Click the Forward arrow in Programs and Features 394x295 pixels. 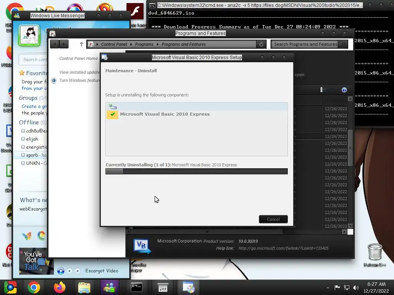64,44
